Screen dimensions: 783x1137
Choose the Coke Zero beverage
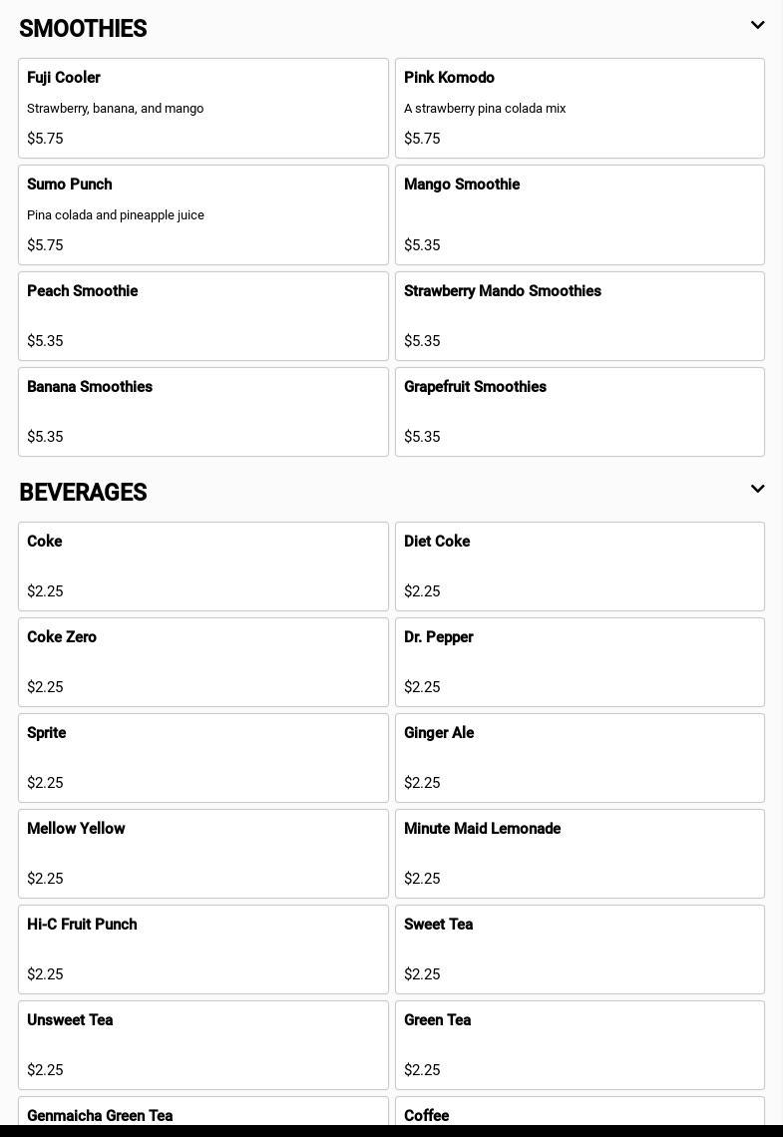(x=202, y=661)
